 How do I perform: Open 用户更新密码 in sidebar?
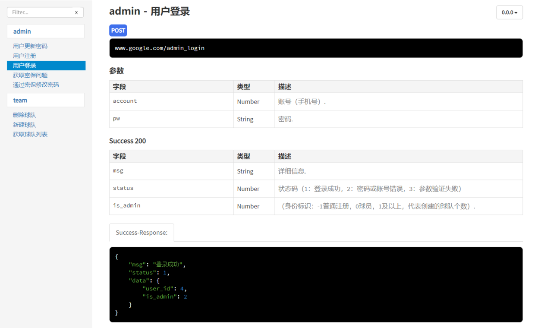point(30,46)
